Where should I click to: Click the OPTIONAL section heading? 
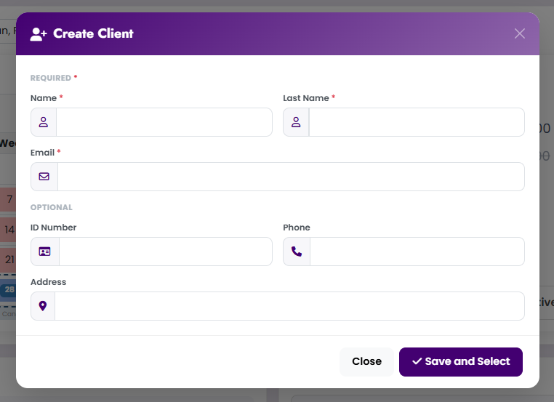[x=52, y=207]
